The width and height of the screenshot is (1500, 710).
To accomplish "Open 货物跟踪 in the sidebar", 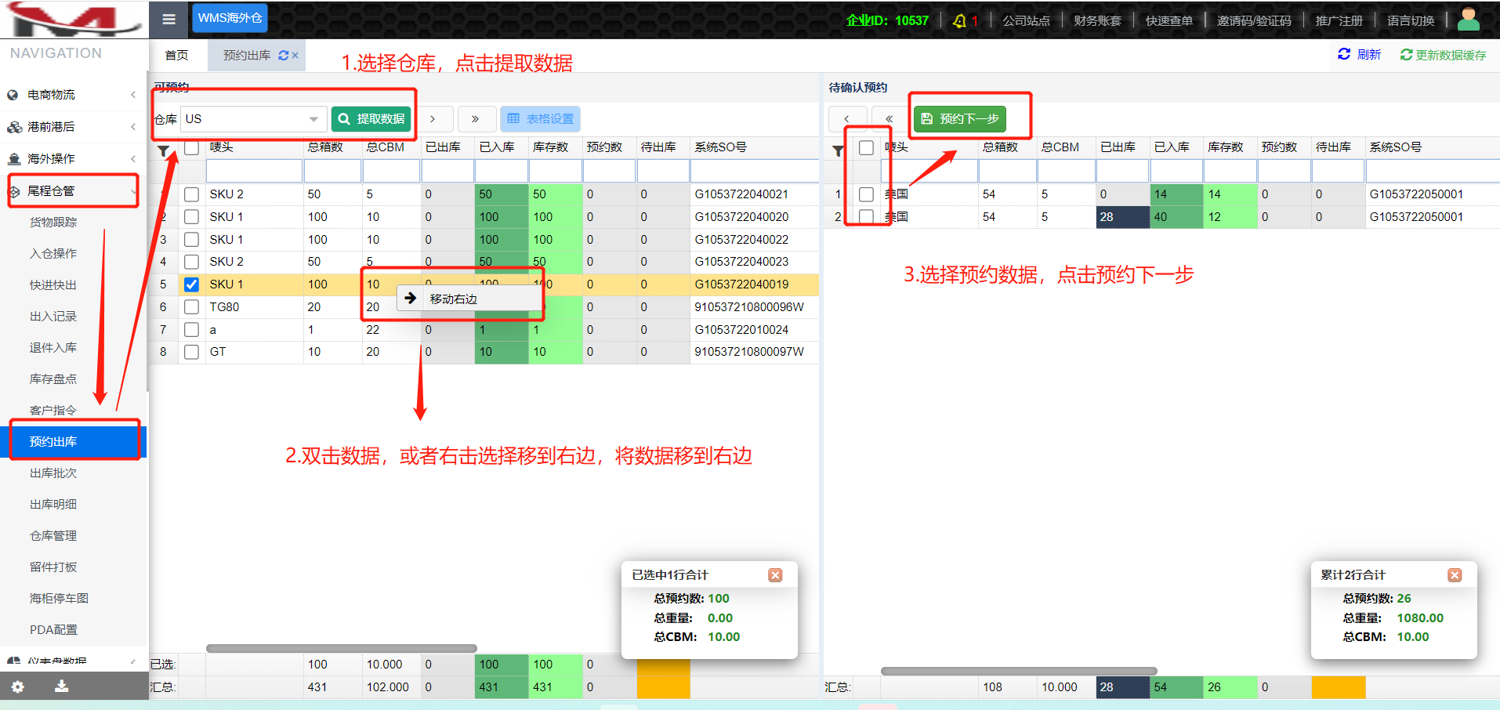I will [x=53, y=223].
